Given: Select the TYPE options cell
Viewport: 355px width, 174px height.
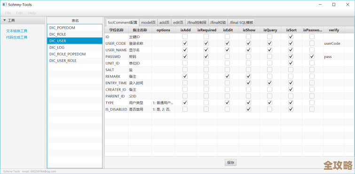Looking at the screenshot, I should [x=163, y=103].
